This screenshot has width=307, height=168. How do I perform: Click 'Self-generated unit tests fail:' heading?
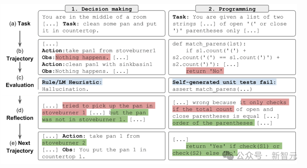pyautogui.click(x=224, y=82)
